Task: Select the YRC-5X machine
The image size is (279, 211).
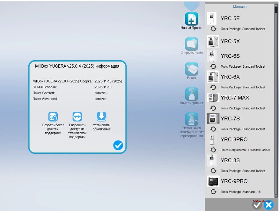Action: [x=230, y=41]
